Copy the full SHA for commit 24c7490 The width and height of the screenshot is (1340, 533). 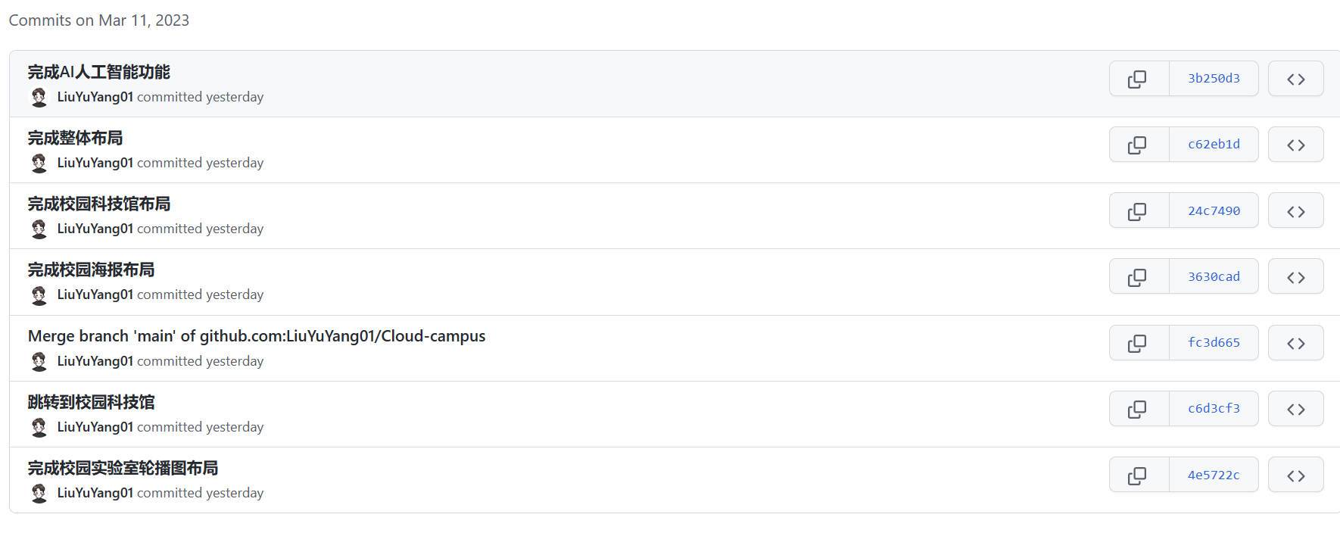1139,210
